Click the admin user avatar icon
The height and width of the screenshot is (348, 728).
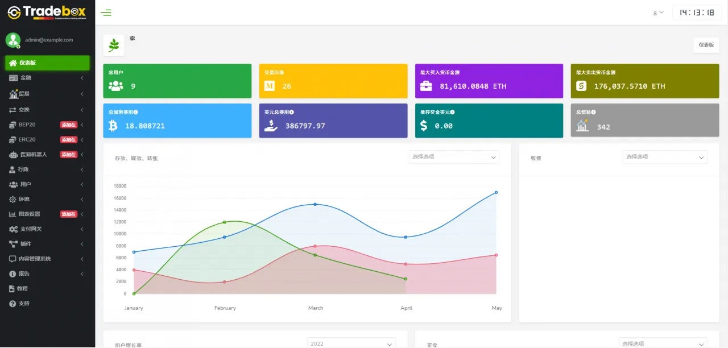click(x=13, y=40)
